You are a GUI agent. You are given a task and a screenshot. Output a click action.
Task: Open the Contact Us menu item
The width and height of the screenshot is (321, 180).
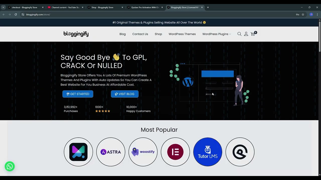pyautogui.click(x=140, y=34)
